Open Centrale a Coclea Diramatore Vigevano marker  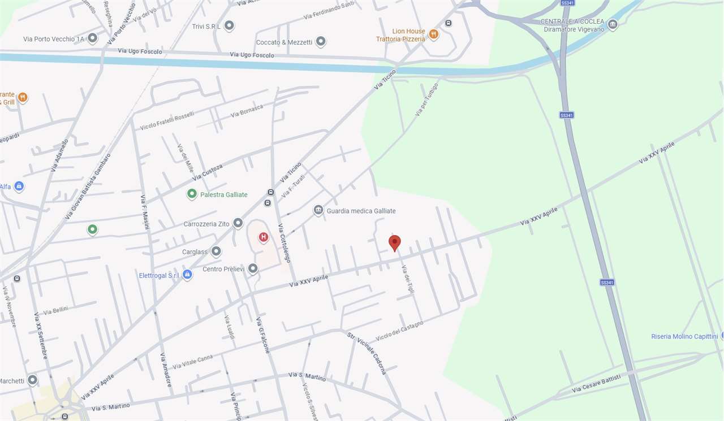click(613, 24)
